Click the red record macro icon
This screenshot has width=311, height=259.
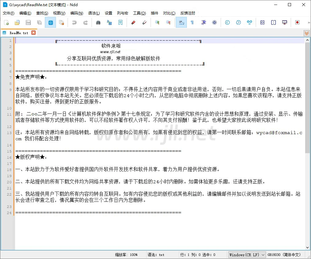297,22
